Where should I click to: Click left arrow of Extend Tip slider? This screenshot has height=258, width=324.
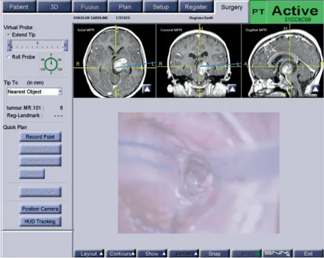[x=9, y=45]
